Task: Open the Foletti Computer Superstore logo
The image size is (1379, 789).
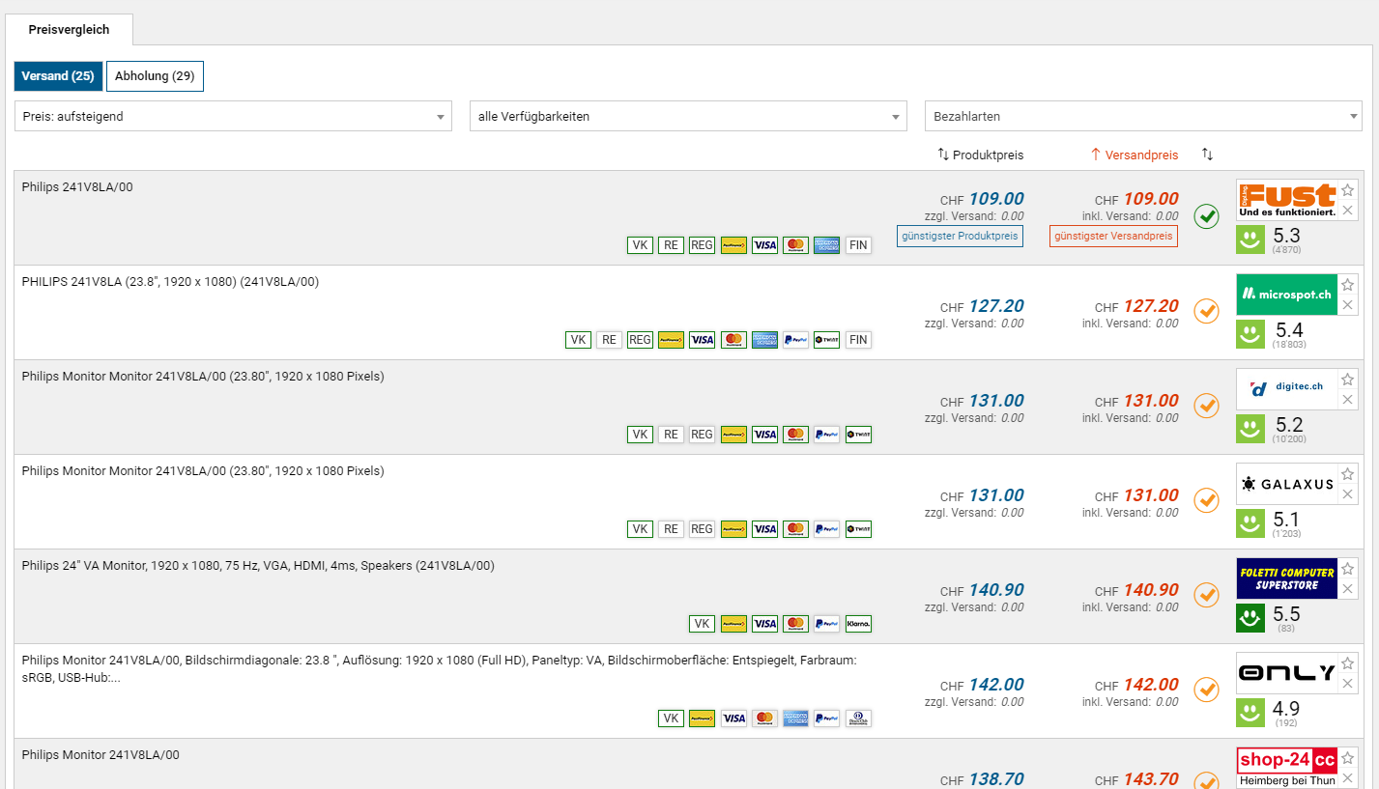Action: (x=1287, y=578)
